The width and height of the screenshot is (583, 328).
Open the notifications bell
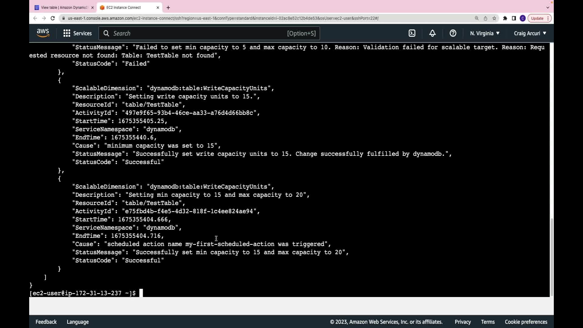pos(432,33)
